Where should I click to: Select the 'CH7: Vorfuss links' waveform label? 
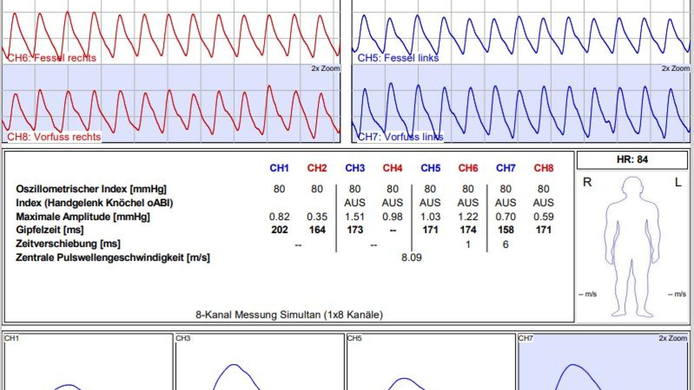point(400,136)
